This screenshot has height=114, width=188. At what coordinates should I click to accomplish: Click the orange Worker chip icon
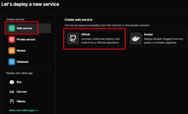[12, 50]
